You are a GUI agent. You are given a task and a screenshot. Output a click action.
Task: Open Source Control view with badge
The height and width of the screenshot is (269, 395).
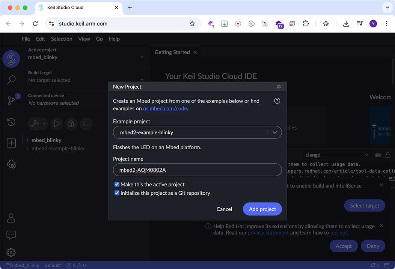coord(12,100)
